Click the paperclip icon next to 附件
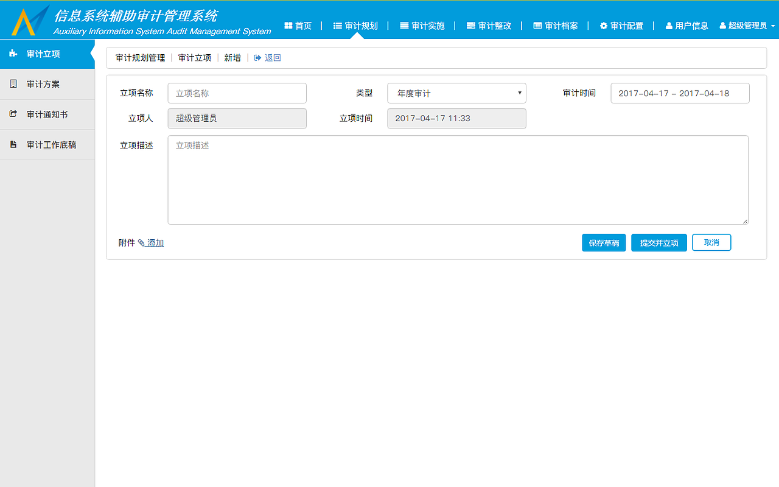 click(142, 242)
